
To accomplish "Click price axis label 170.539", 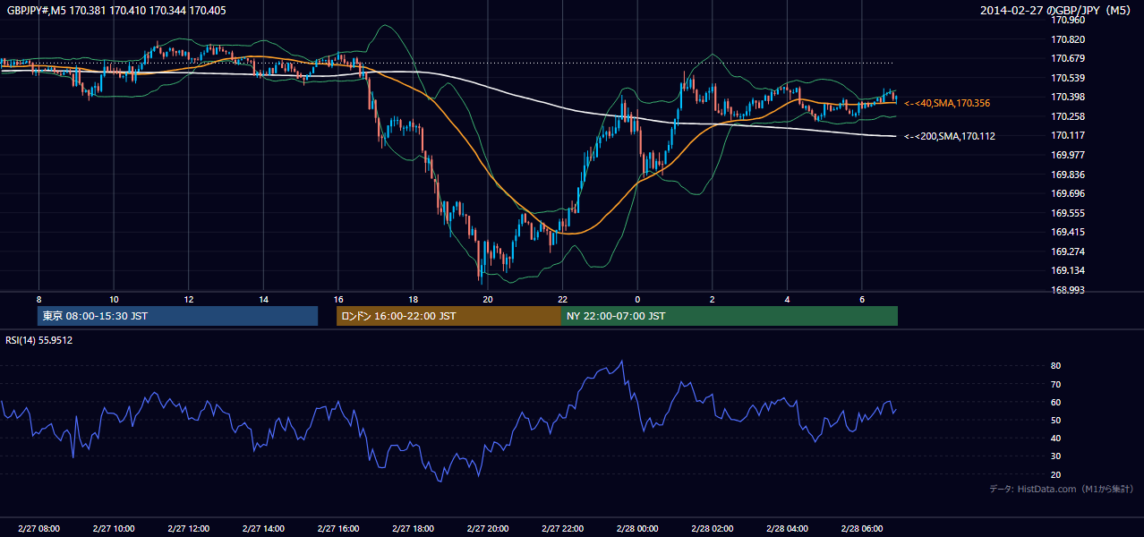I will point(1067,78).
